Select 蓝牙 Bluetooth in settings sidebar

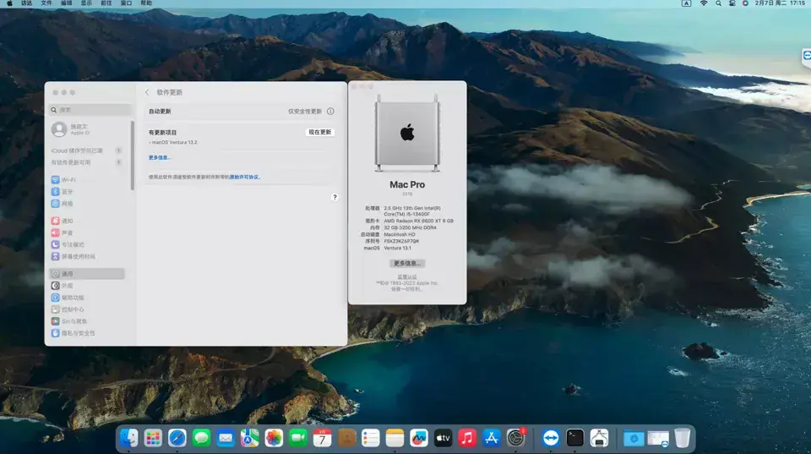[87, 192]
